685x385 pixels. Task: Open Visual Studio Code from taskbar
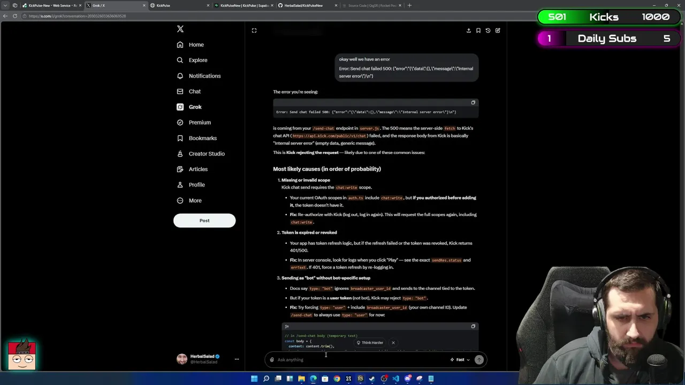[395, 379]
